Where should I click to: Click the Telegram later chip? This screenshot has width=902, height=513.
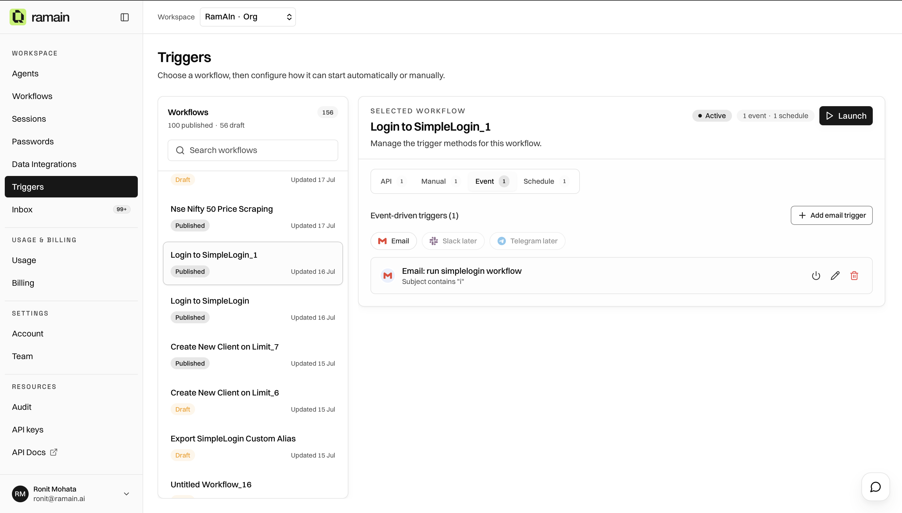(x=527, y=241)
